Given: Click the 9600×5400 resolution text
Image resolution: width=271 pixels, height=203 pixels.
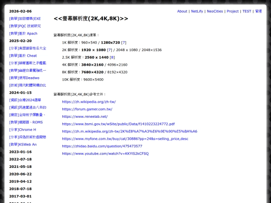Looking at the screenshot, I should (x=93, y=80).
